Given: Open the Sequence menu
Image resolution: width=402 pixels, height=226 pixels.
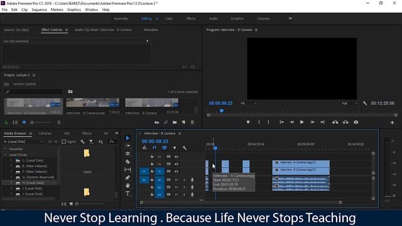Looking at the screenshot, I should (39, 10).
